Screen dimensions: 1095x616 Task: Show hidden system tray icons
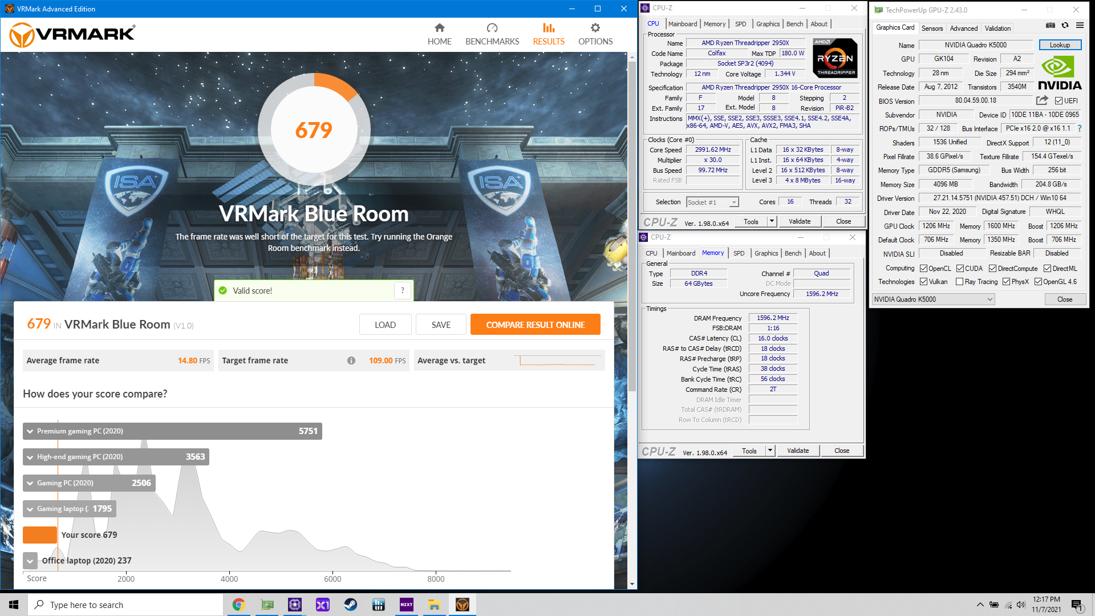[x=980, y=605]
